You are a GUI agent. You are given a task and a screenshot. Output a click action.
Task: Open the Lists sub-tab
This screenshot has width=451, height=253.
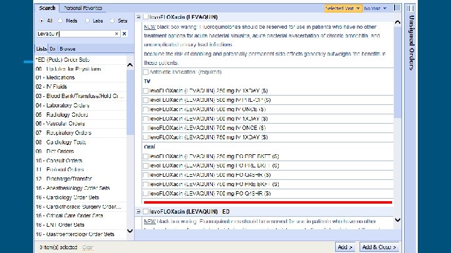click(x=41, y=49)
